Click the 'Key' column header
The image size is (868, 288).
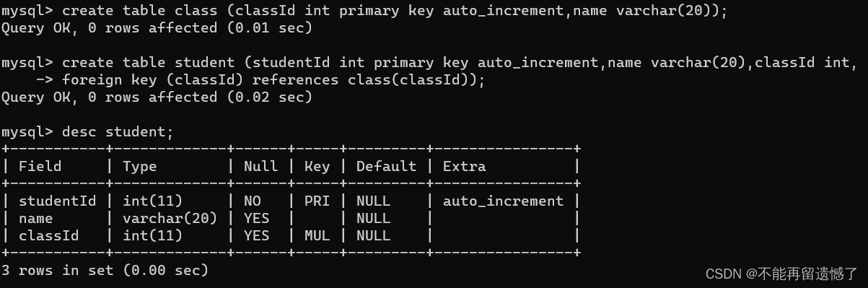click(317, 166)
